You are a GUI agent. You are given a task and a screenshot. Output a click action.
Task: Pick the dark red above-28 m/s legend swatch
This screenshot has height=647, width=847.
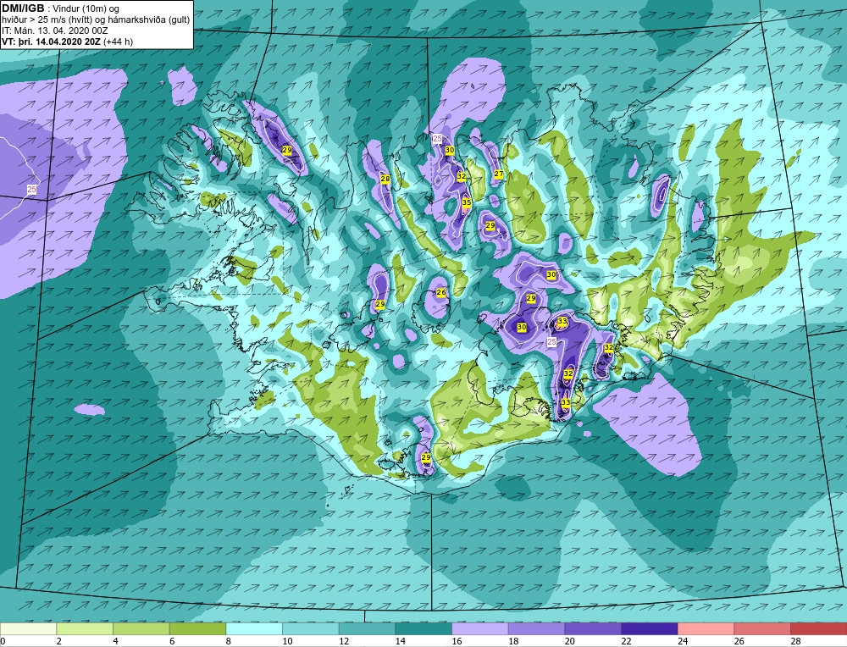(818, 629)
